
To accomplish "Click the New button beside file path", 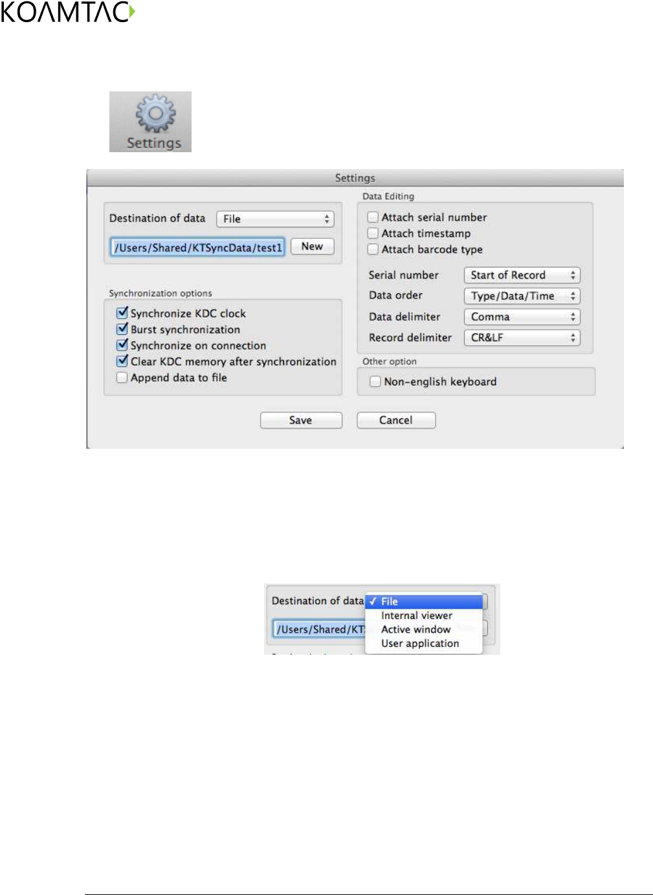I will (x=313, y=247).
